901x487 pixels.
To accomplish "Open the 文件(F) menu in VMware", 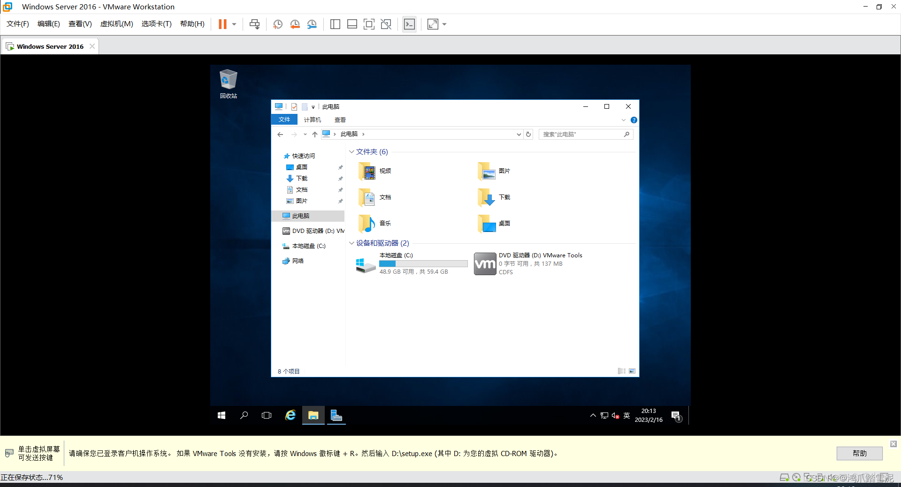I will pyautogui.click(x=18, y=24).
